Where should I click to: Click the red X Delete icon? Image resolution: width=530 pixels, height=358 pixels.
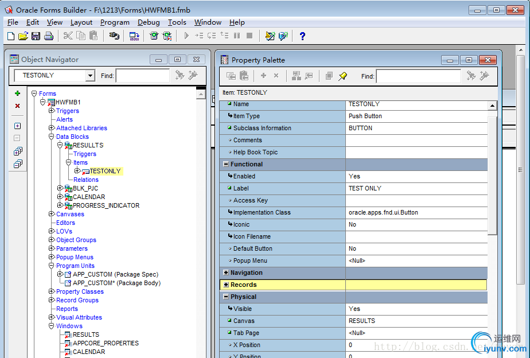point(17,106)
